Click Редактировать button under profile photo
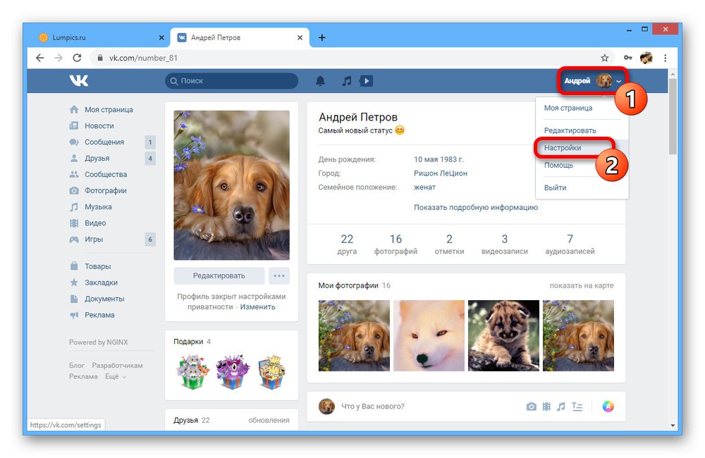Image resolution: width=705 pixels, height=458 pixels. coord(219,276)
